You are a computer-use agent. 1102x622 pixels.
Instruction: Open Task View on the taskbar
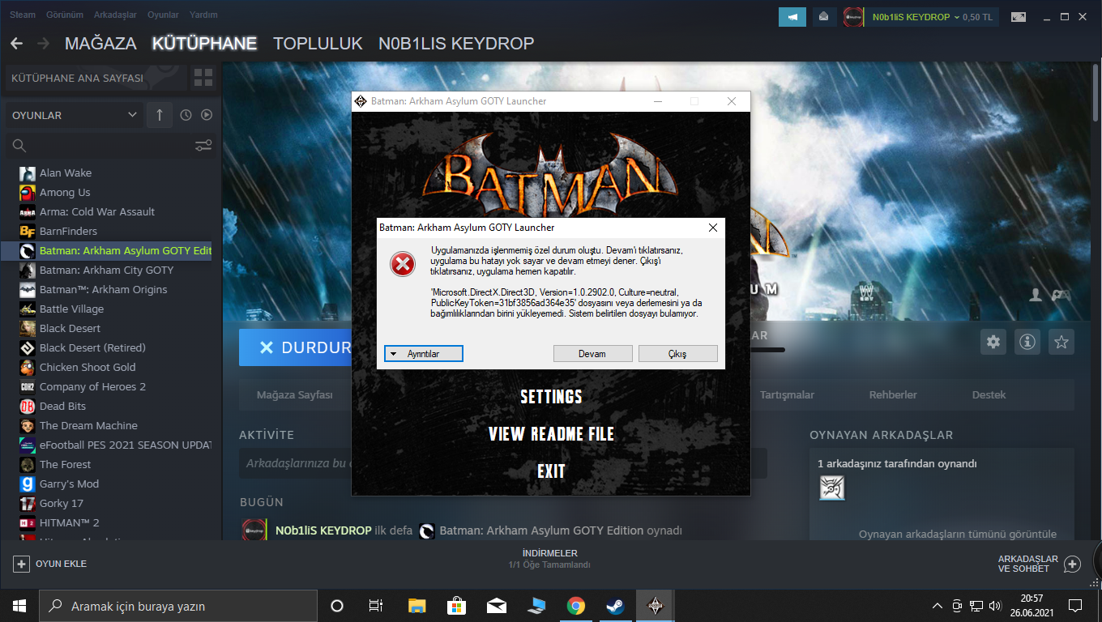[x=376, y=606]
